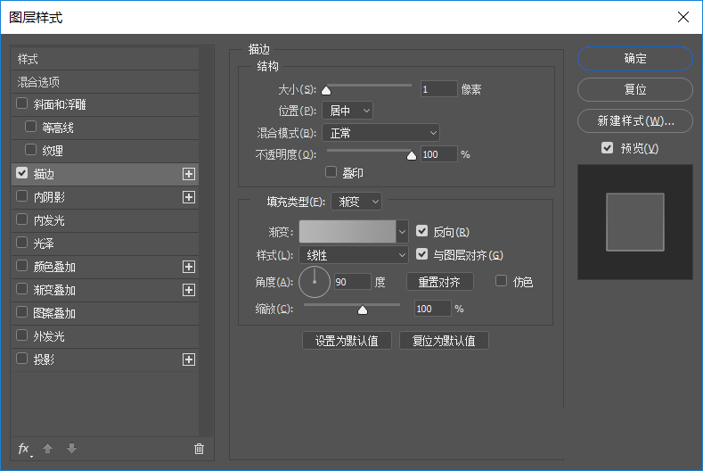
Task: Enable the 仿色 checkbox
Action: tap(501, 281)
